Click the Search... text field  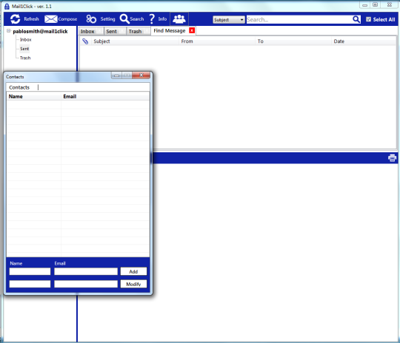click(x=299, y=20)
